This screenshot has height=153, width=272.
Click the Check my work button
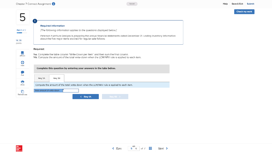click(244, 12)
